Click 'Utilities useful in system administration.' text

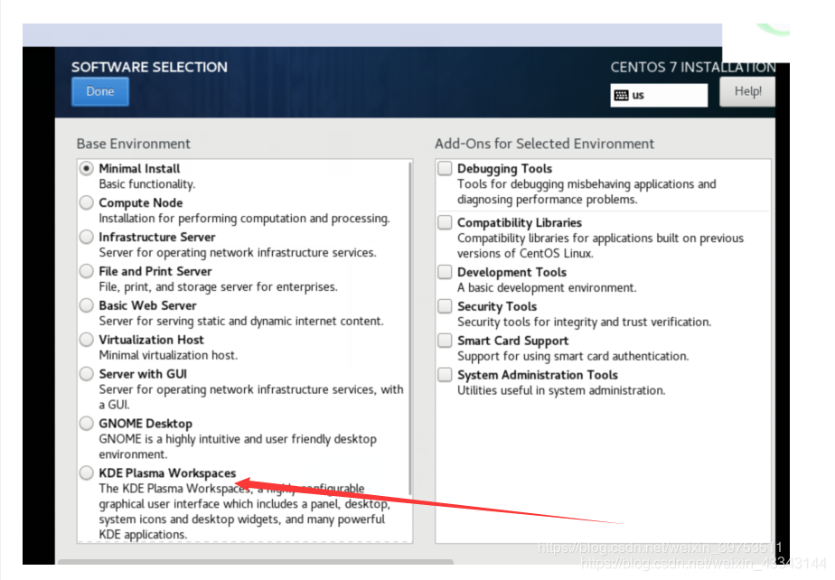point(561,390)
